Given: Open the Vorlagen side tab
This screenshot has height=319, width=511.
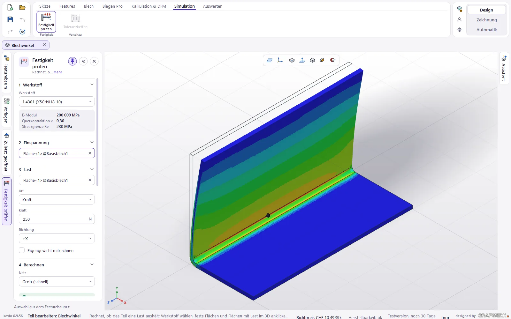Looking at the screenshot, I should click(x=6, y=111).
